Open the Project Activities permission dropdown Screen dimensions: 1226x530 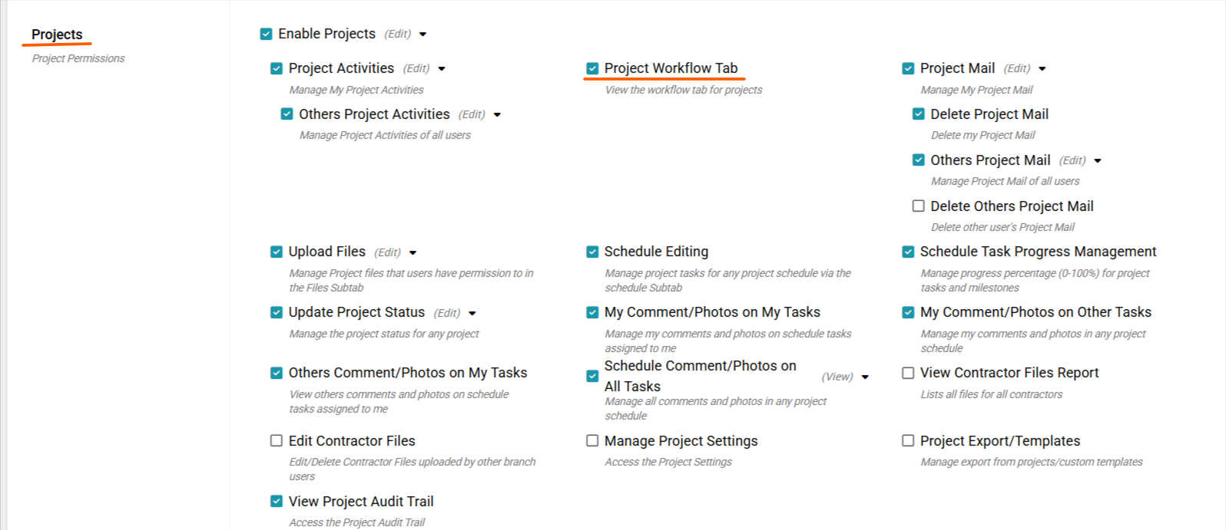click(x=442, y=69)
